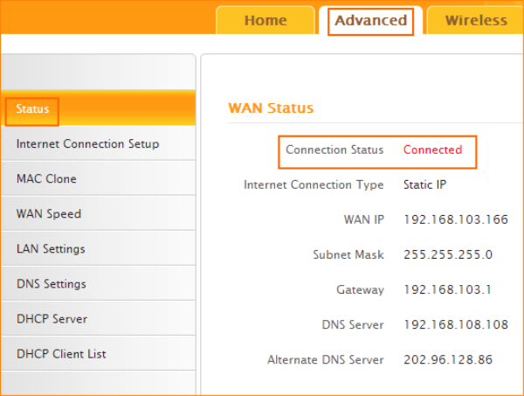Navigate to DNS Settings

pyautogui.click(x=51, y=283)
